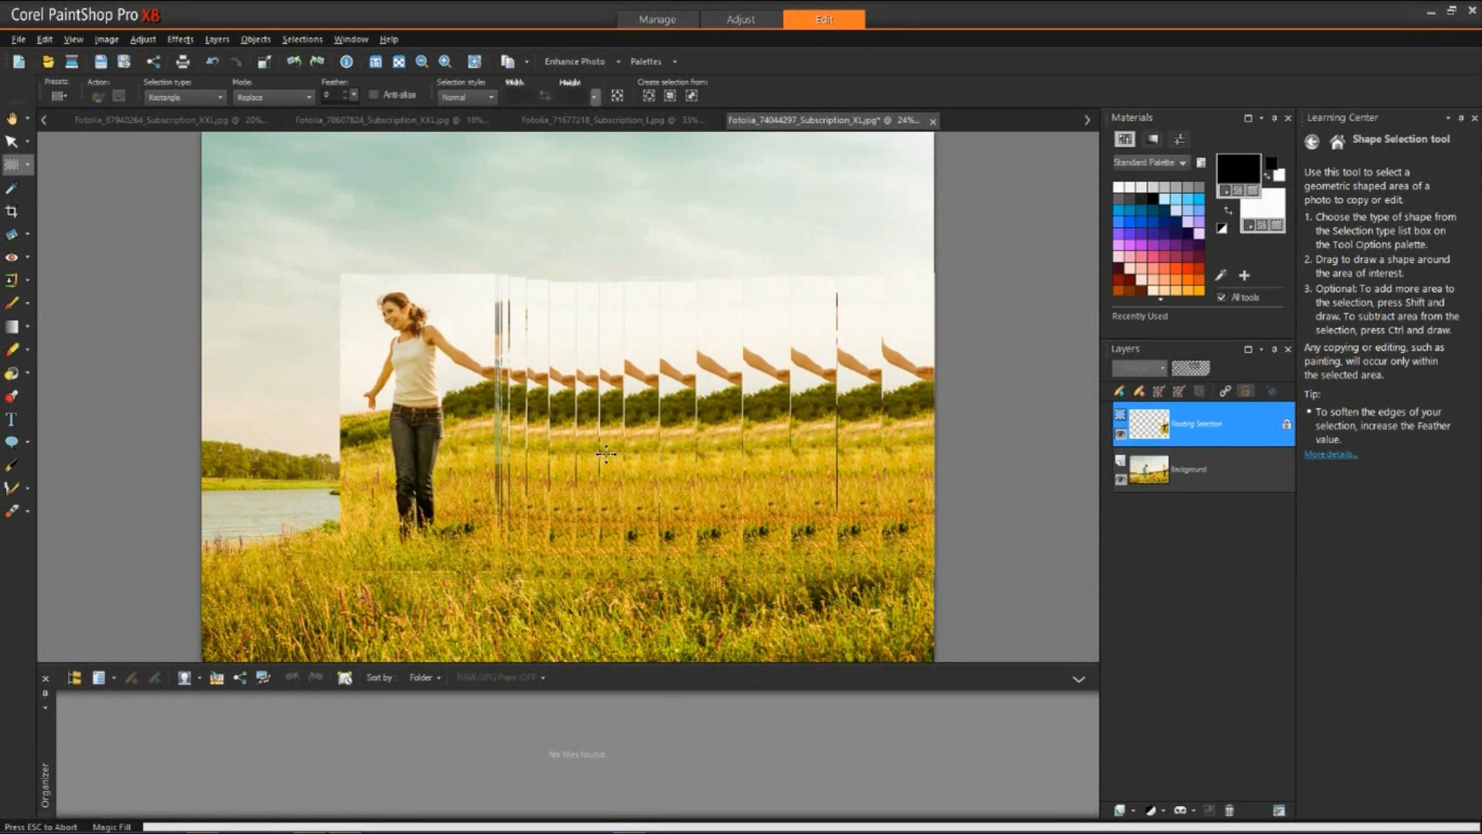The image size is (1482, 834).
Task: Select the Pan hand tool
Action: 12,118
